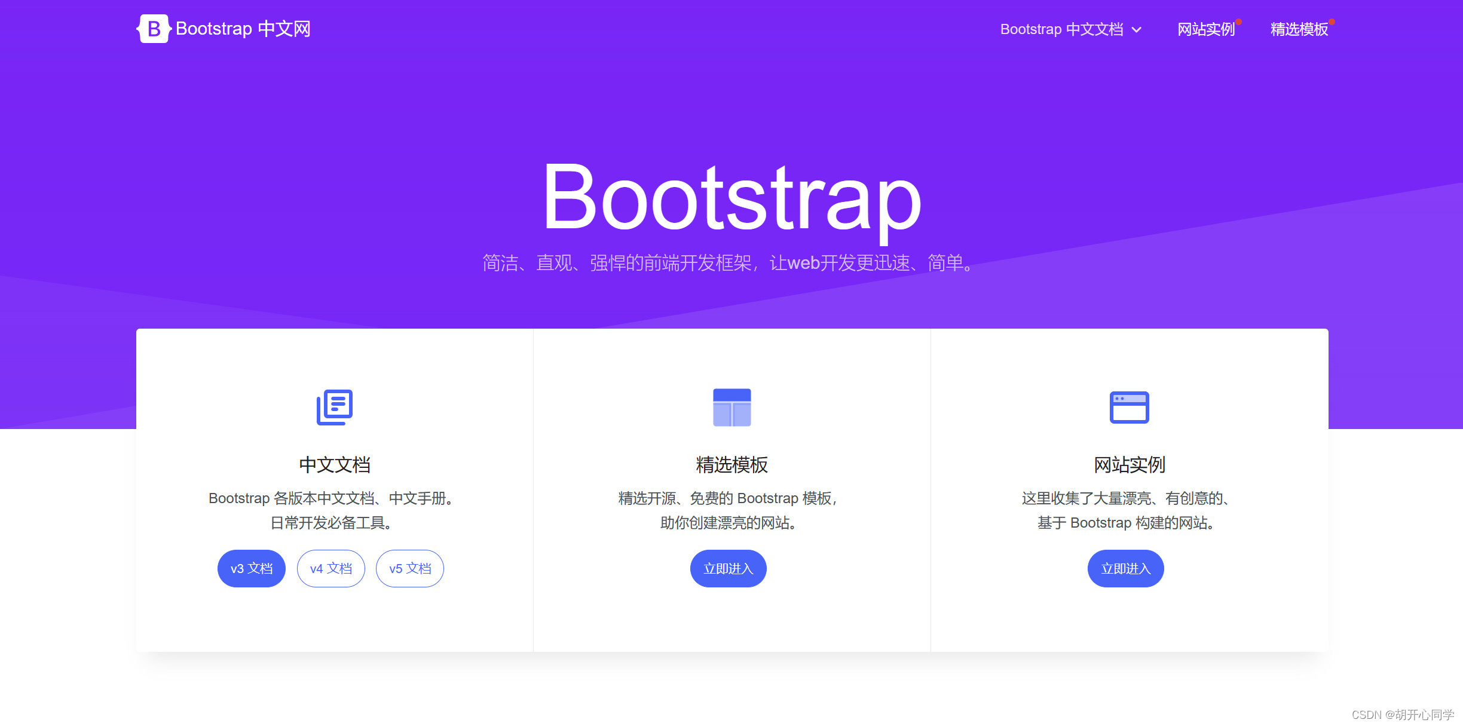This screenshot has width=1463, height=726.
Task: Open 网站实例 in the top navigation
Action: pyautogui.click(x=1205, y=29)
